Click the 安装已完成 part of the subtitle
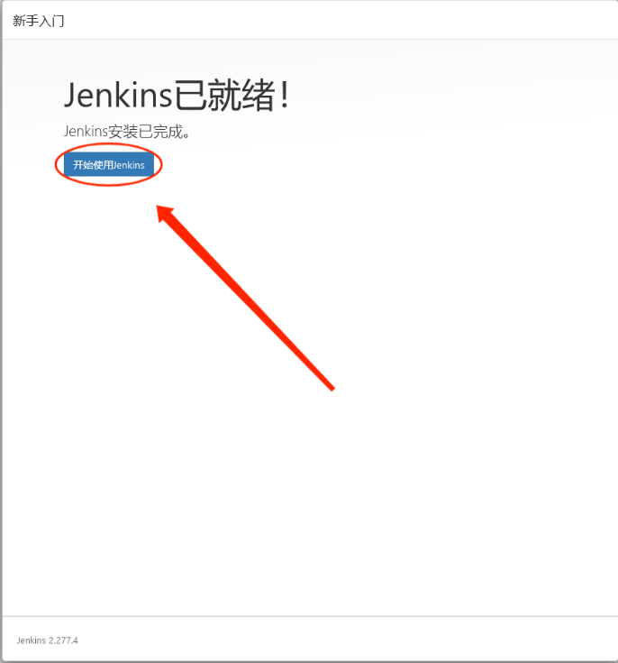This screenshot has height=663, width=618. [x=150, y=132]
